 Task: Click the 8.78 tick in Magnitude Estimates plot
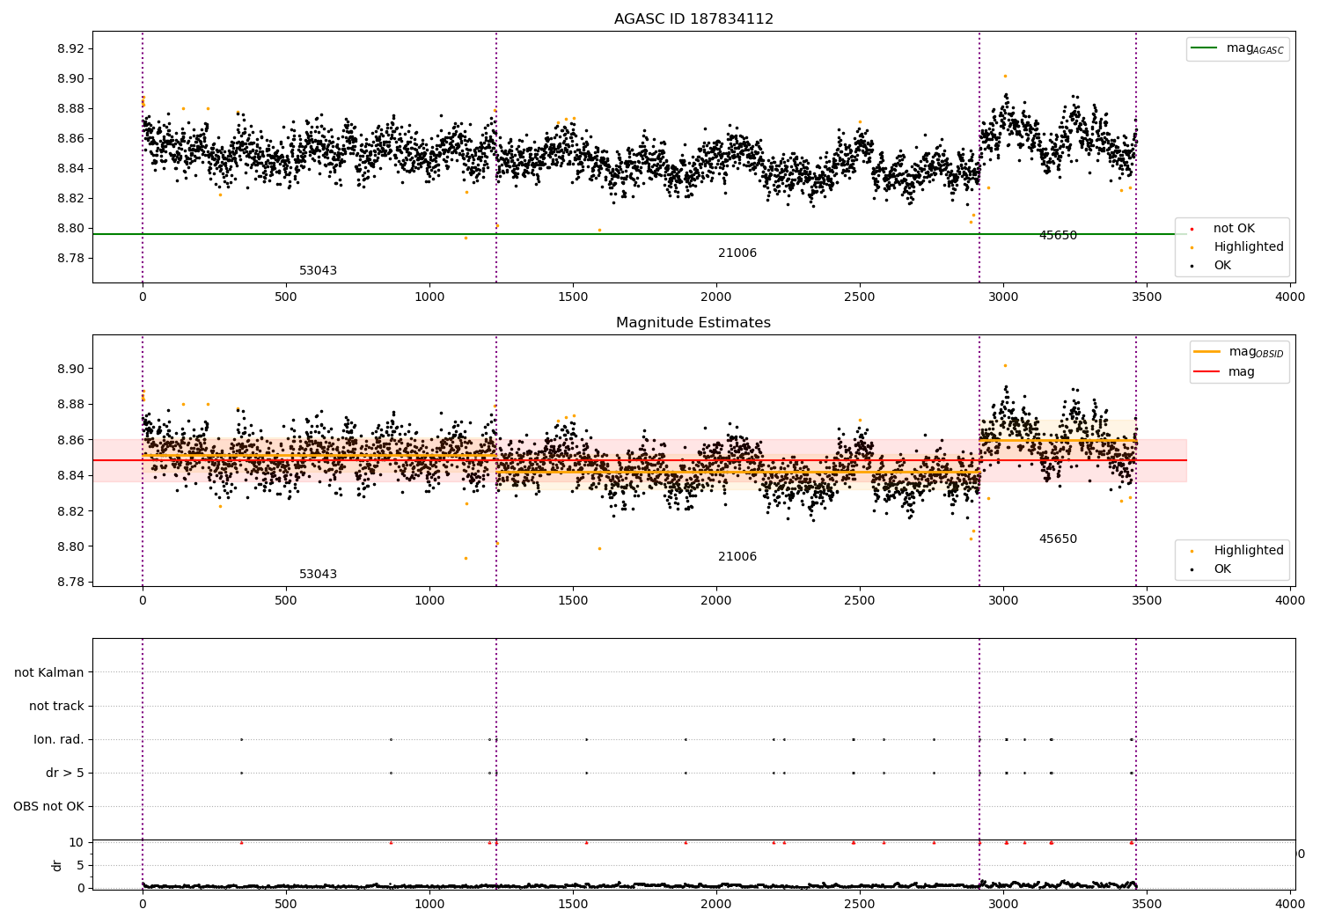[70, 582]
